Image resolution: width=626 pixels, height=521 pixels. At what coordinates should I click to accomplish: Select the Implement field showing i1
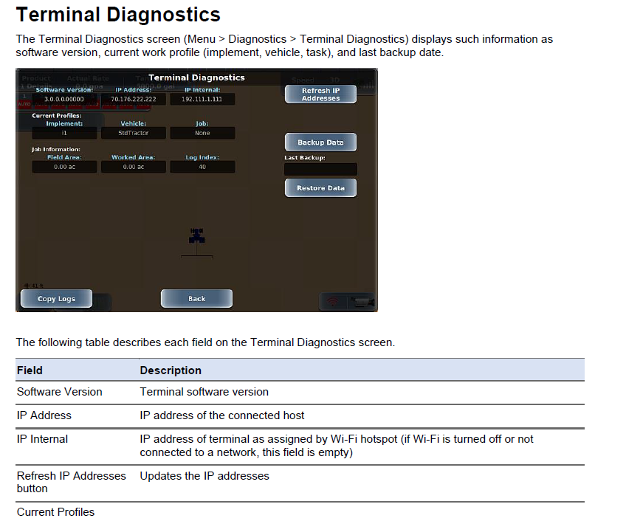(64, 133)
